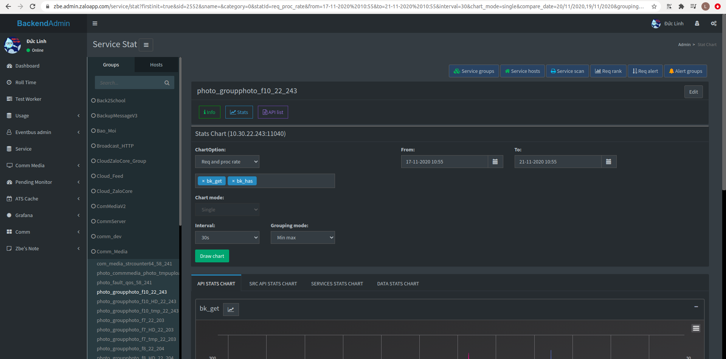Open the Interval 30s dropdown
Screen dimensions: 726x359
tap(227, 237)
